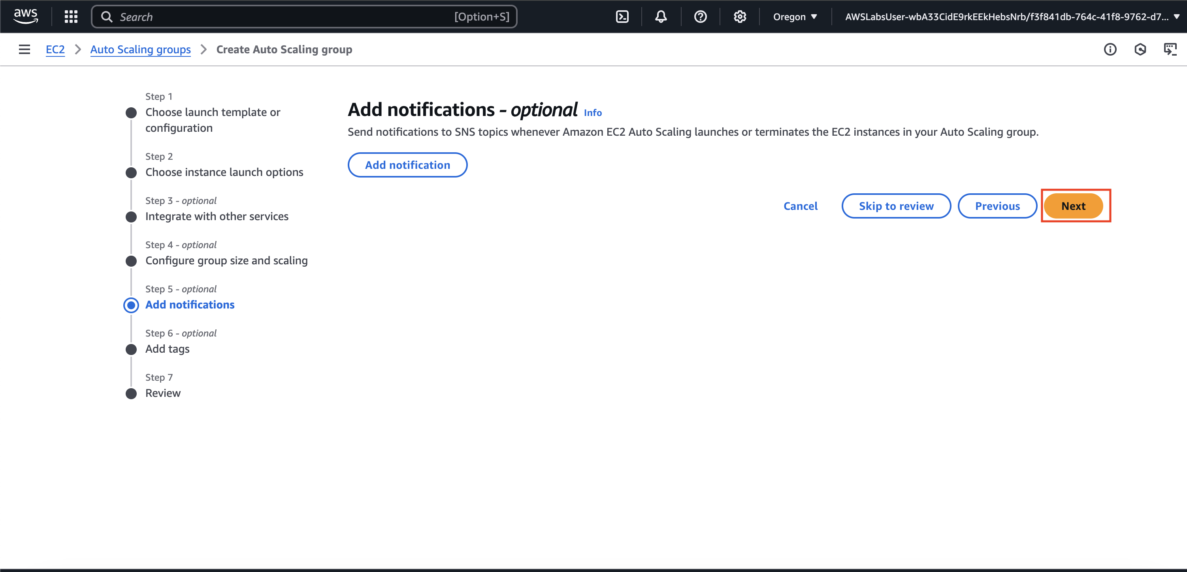Image resolution: width=1187 pixels, height=572 pixels.
Task: Open the help question mark icon
Action: [x=700, y=17]
